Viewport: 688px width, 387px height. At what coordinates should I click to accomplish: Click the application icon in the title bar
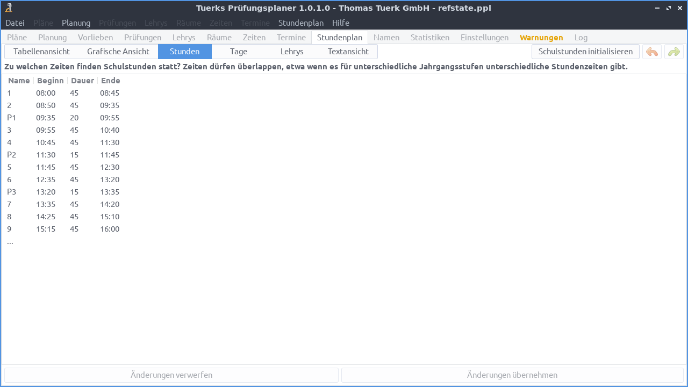(8, 8)
